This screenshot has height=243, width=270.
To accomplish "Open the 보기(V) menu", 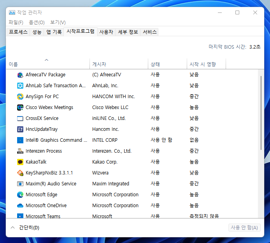I will pyautogui.click(x=58, y=23).
